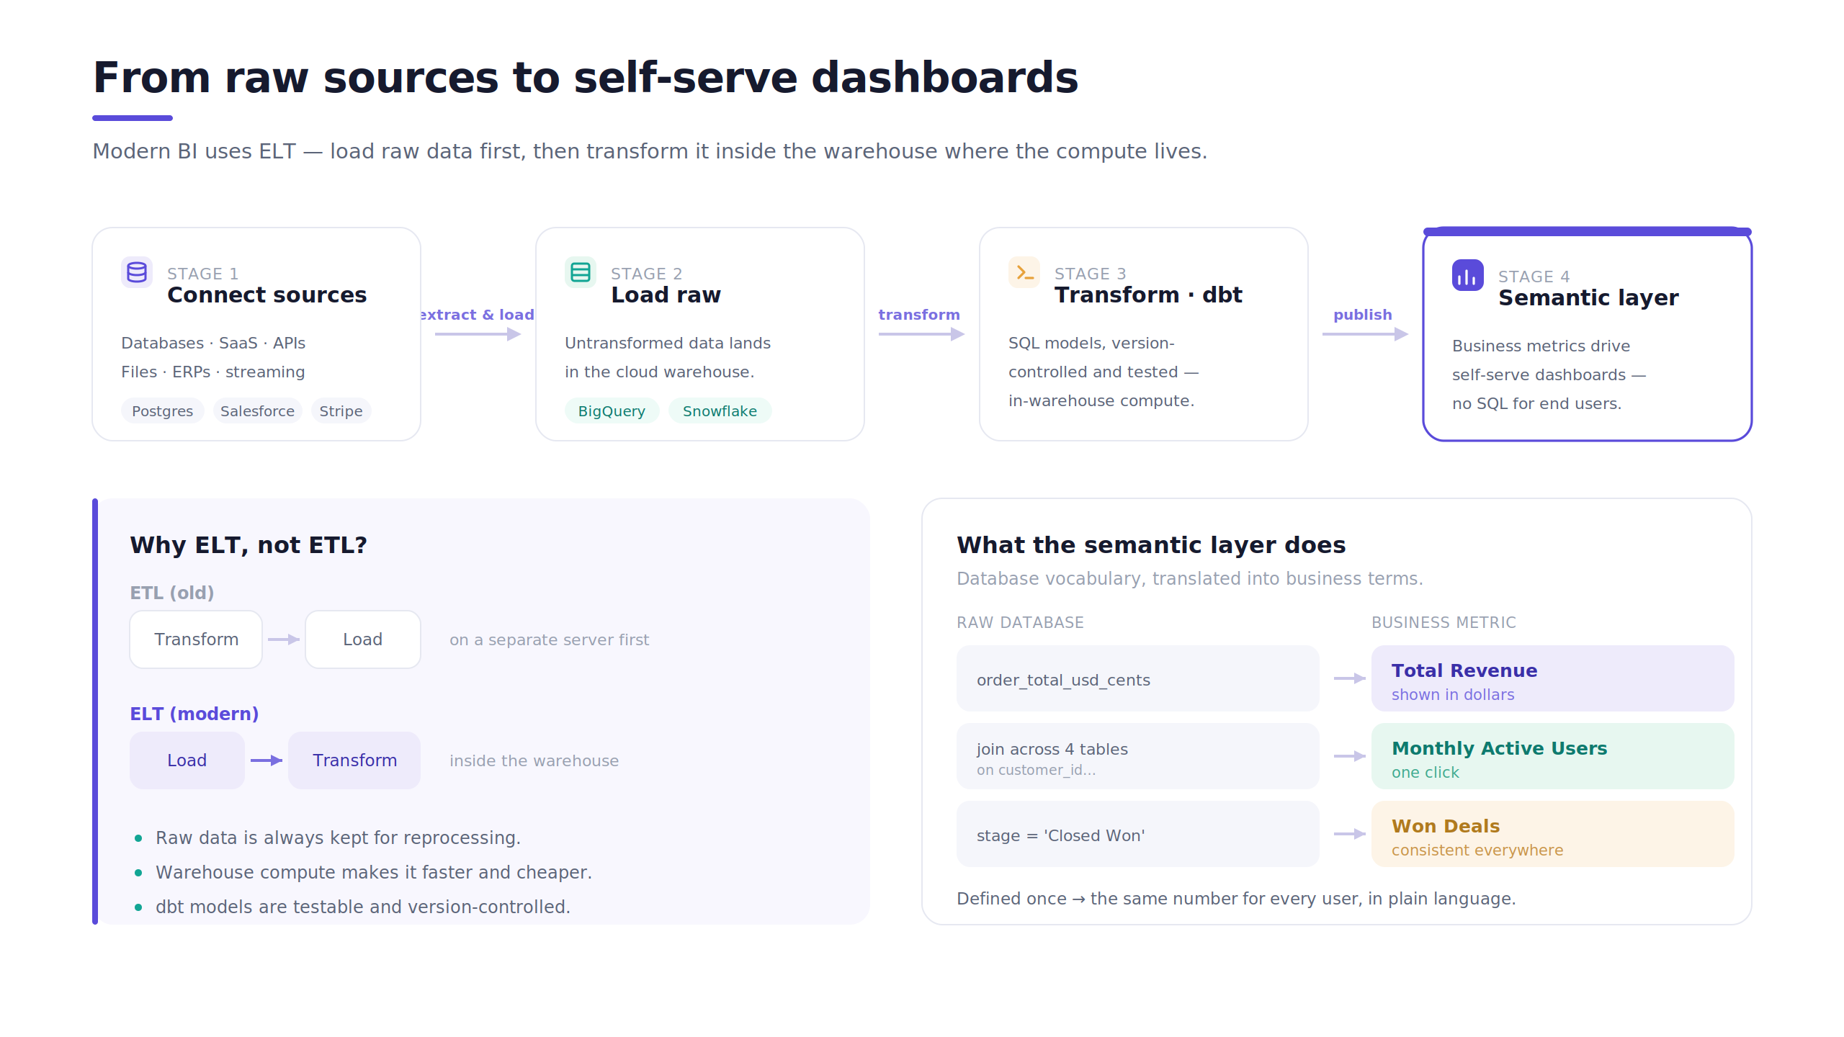Click the purple underline below title
Image resolution: width=1844 pixels, height=1037 pixels.
point(133,118)
